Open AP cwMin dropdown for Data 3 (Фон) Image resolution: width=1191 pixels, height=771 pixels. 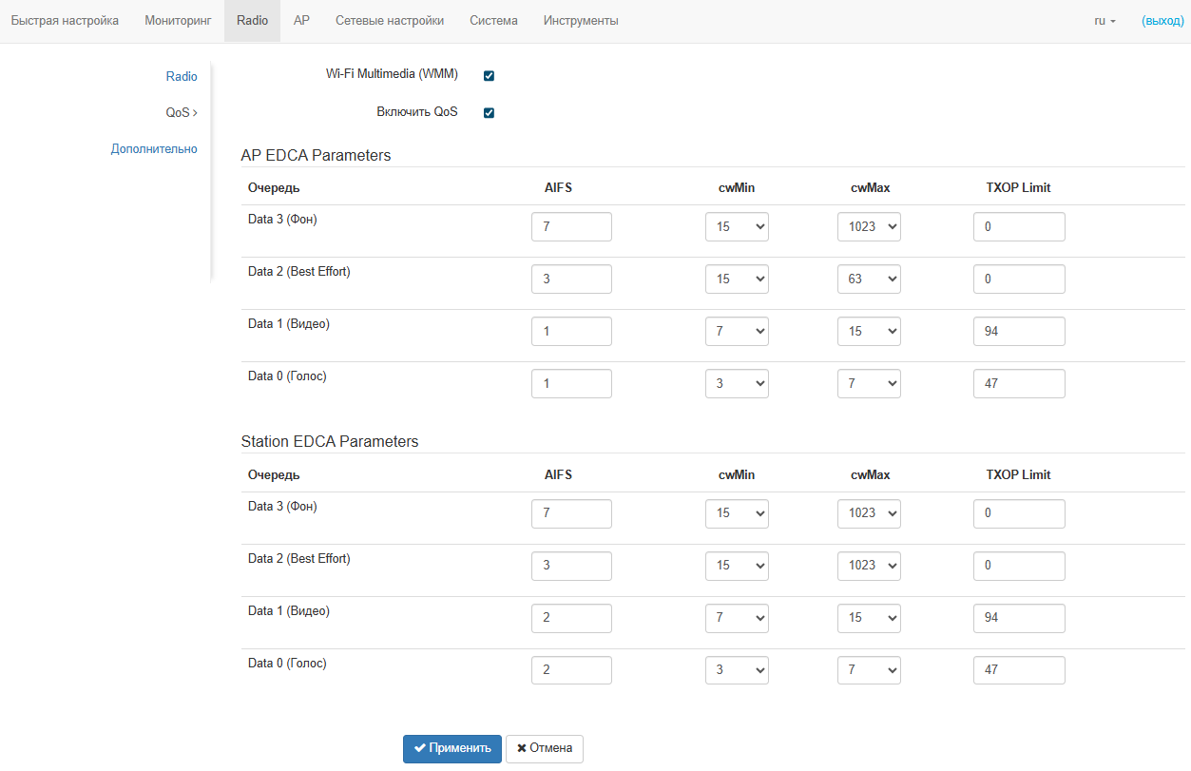tap(737, 227)
